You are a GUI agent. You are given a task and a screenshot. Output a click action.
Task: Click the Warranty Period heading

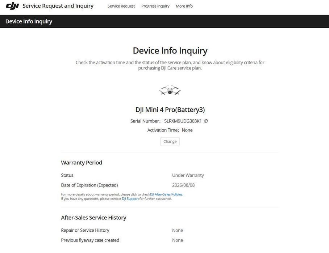coord(82,163)
